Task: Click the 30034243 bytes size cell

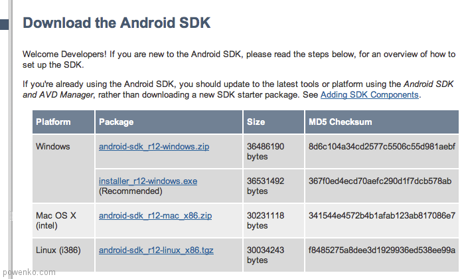Action: (273, 255)
